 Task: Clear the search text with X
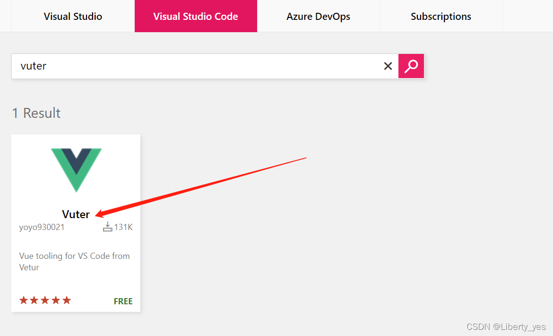tap(388, 66)
